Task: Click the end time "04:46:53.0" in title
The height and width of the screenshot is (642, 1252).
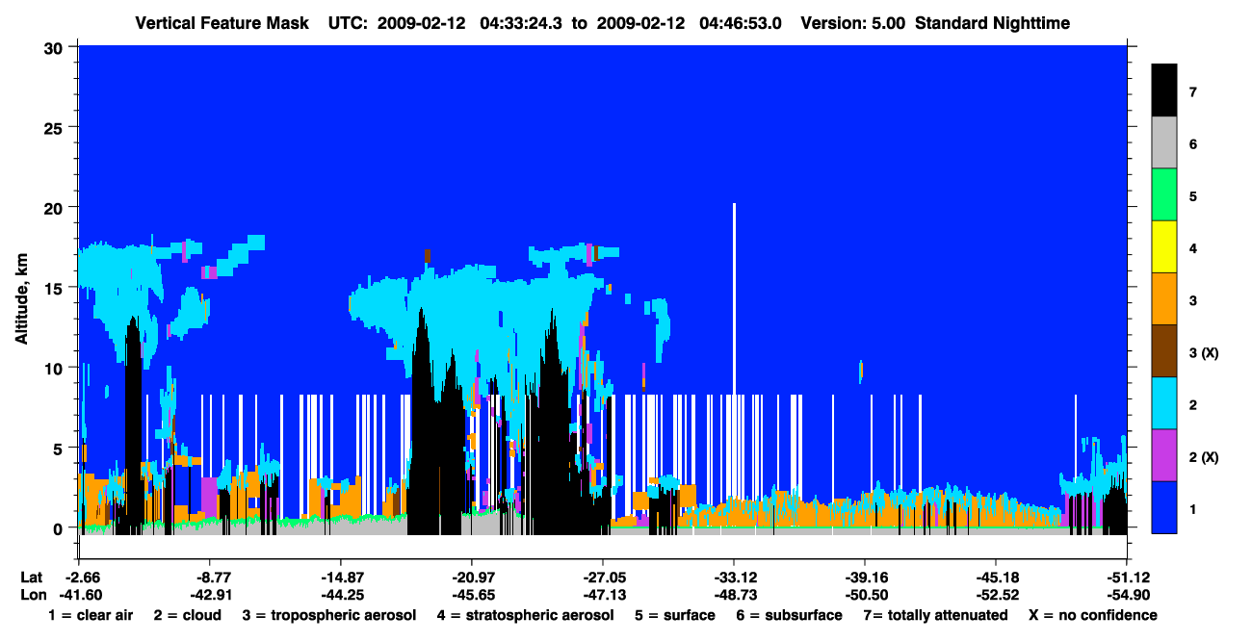Action: tap(739, 22)
